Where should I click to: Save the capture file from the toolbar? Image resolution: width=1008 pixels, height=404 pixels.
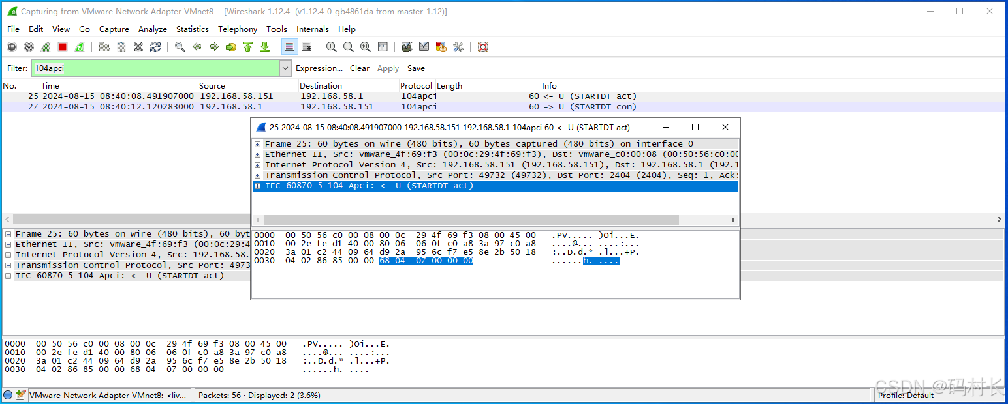point(121,47)
